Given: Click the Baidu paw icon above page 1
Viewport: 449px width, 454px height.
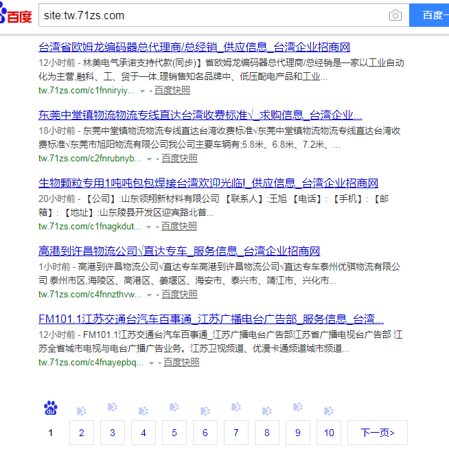Looking at the screenshot, I should point(51,408).
